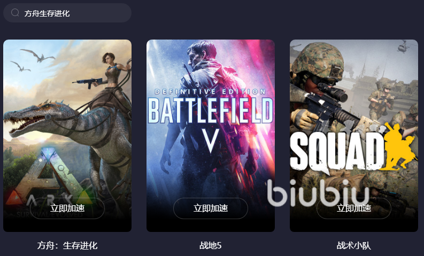Click 立即加速 on the ARK card
Viewport: 424px width, 256px height.
coord(67,208)
